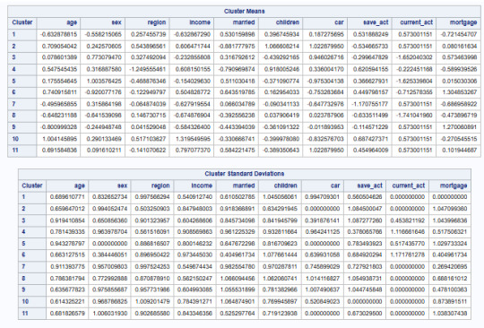Select the "mortgage" header in Cluster Means table
Viewport: 484px width, 328px height.
[463, 22]
